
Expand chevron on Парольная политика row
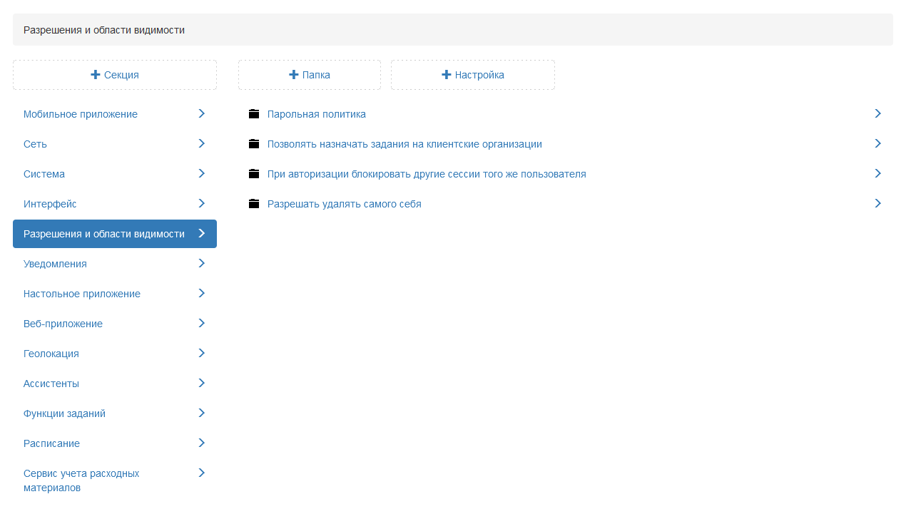coord(877,113)
